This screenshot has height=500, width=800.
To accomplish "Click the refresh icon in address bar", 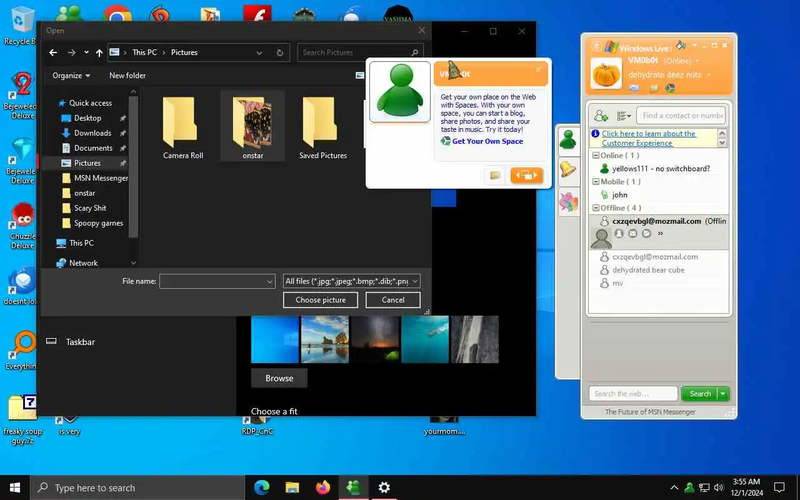I will point(279,52).
